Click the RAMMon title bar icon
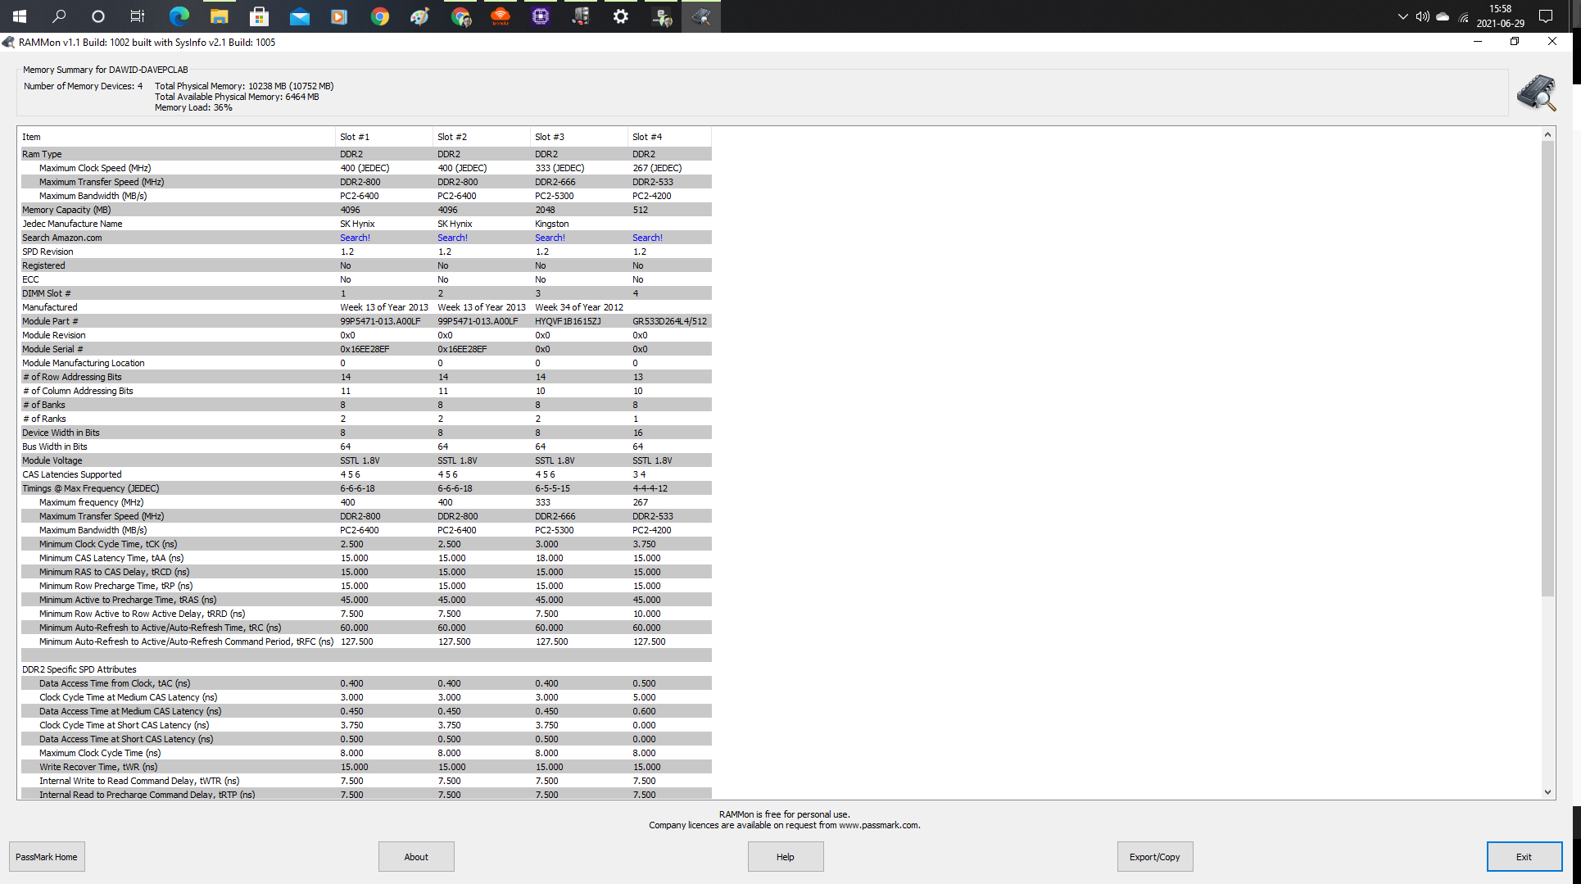Screen dimensions: 1581x884 click(8, 42)
